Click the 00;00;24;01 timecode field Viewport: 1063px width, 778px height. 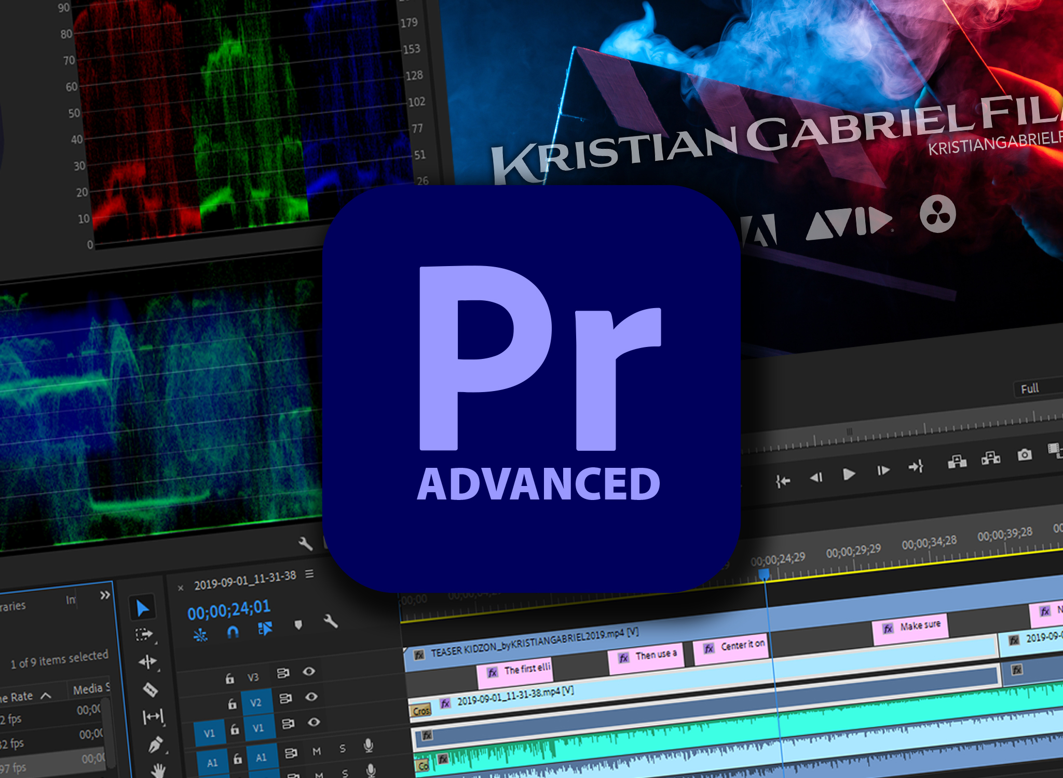[x=229, y=609]
